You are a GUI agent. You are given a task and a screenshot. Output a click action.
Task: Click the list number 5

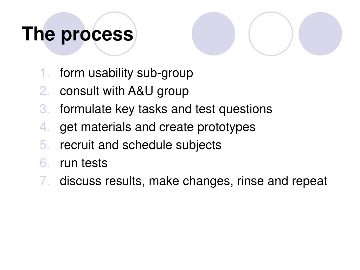45,145
